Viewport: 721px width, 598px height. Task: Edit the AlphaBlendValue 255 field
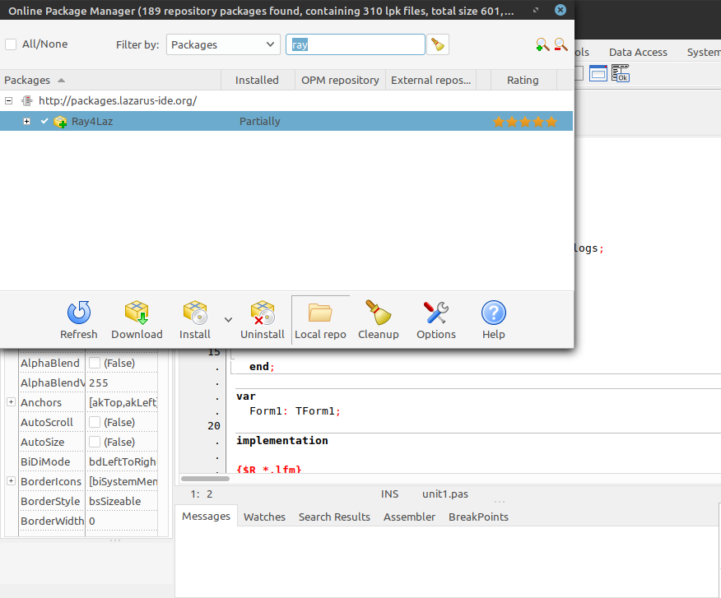[122, 382]
